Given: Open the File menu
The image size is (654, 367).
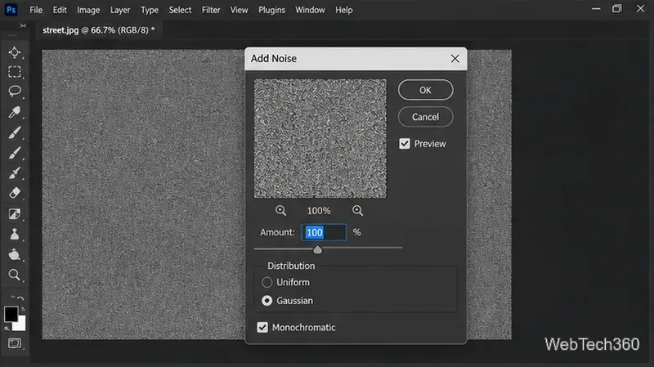Looking at the screenshot, I should [x=36, y=10].
